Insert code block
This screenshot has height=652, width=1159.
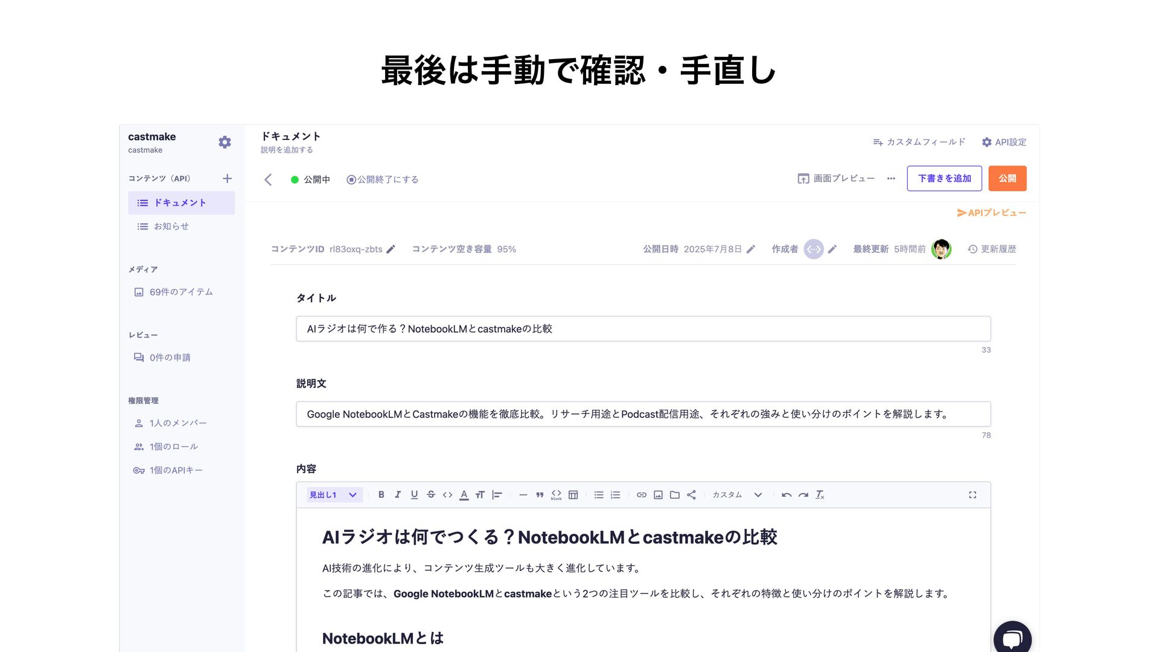click(x=556, y=495)
